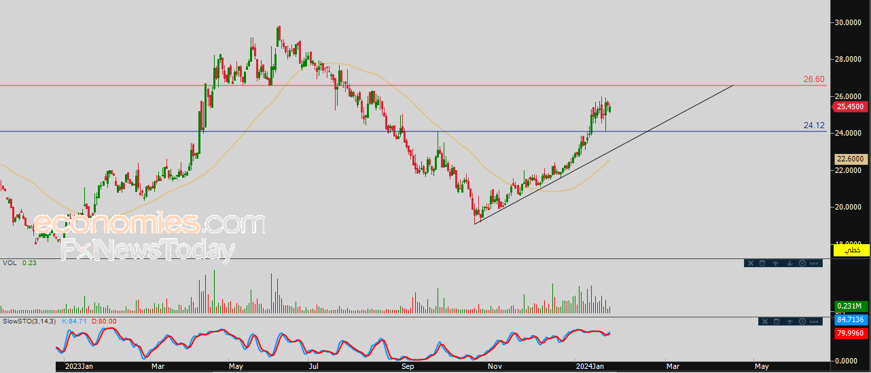871x373 pixels.
Task: Open SlowSTO panel settings gear
Action: click(x=802, y=321)
